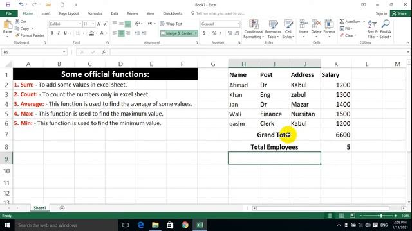Click Tell me what you want to do
This screenshot has width=412, height=231.
[x=218, y=13]
